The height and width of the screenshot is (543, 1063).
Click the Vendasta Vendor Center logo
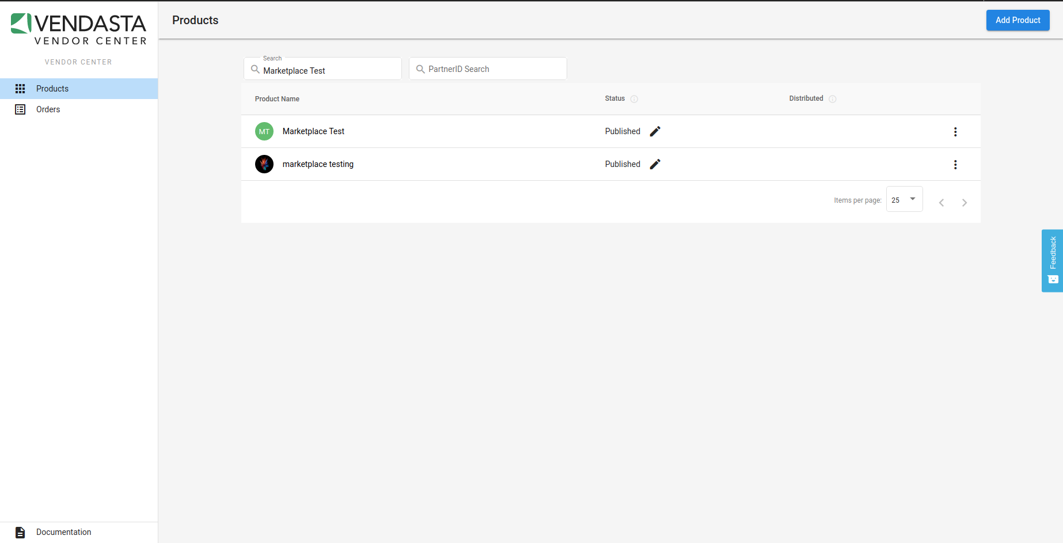[79, 29]
